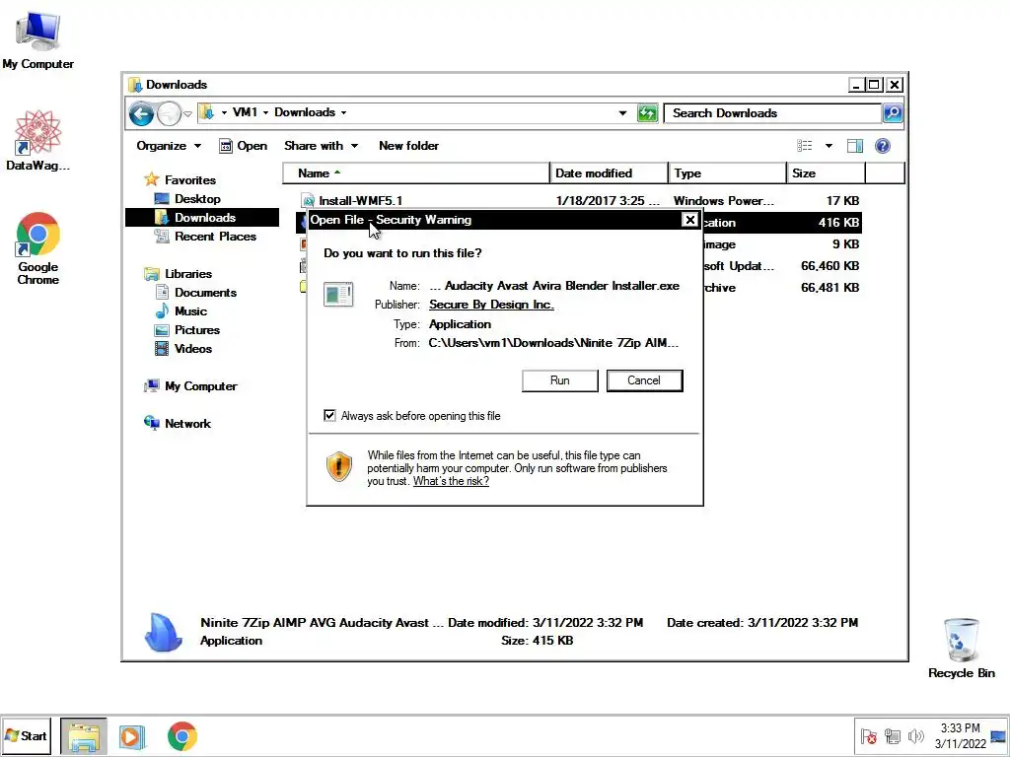Click the search magnifier icon
This screenshot has width=1010, height=757.
(892, 113)
